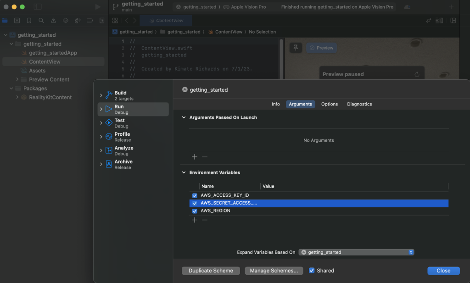The width and height of the screenshot is (470, 283).
Task: Open the Issue navigator warning icon
Action: tap(53, 21)
